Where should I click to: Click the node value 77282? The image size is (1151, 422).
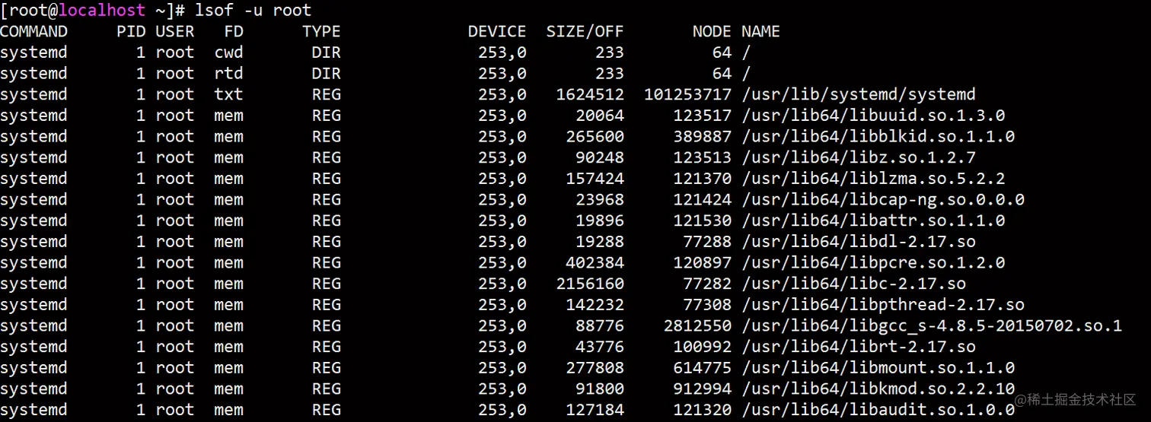pos(707,284)
